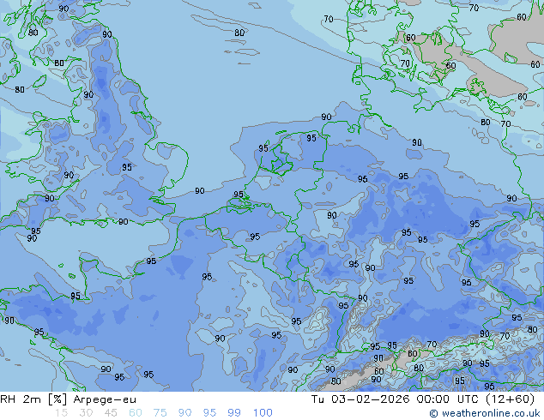
Task: Click the legend value 95 in the bottom scale
Action: pos(209,413)
